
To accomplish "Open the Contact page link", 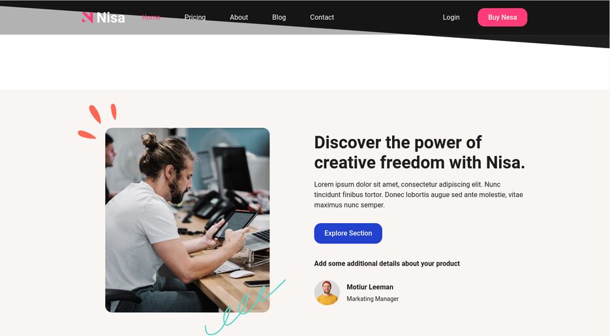I will pos(322,17).
